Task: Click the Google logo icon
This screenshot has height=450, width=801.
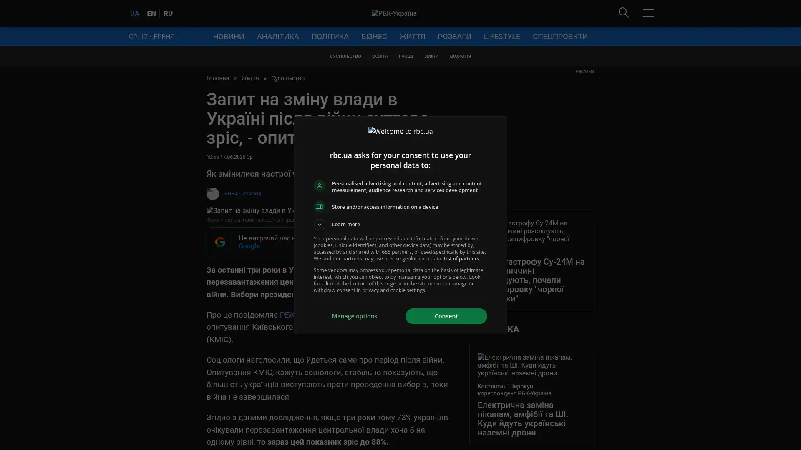Action: tap(220, 242)
